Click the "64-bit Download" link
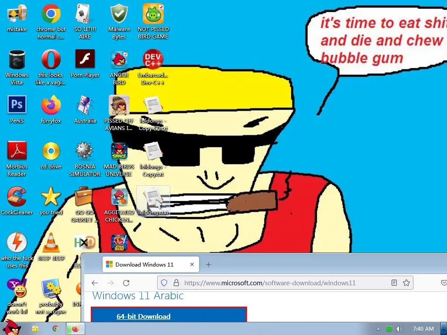 143,317
